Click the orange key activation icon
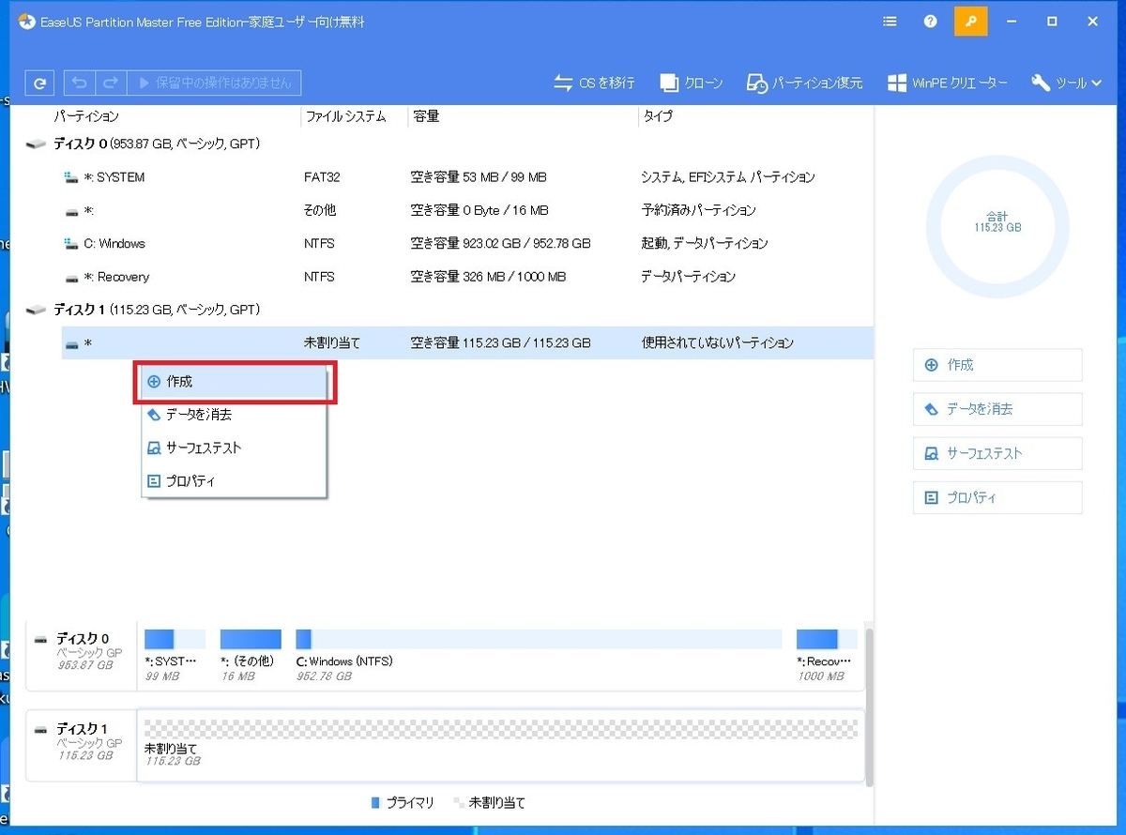 click(x=970, y=21)
